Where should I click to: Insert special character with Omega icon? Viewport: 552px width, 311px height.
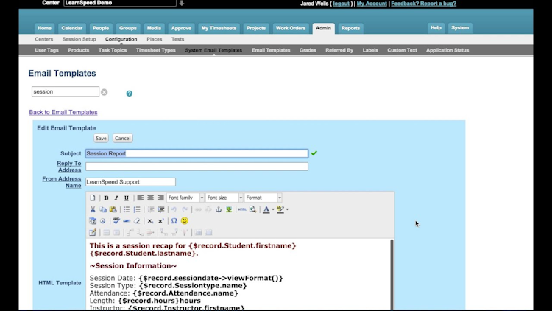(174, 221)
